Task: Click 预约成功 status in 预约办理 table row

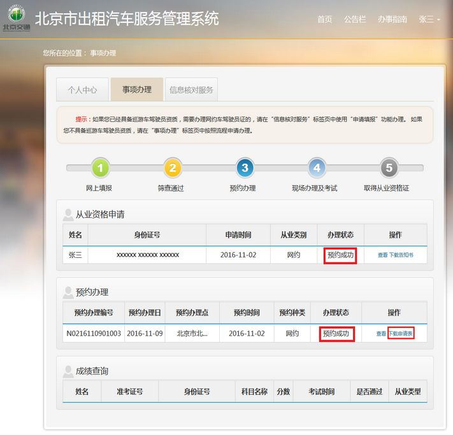Action: point(336,334)
